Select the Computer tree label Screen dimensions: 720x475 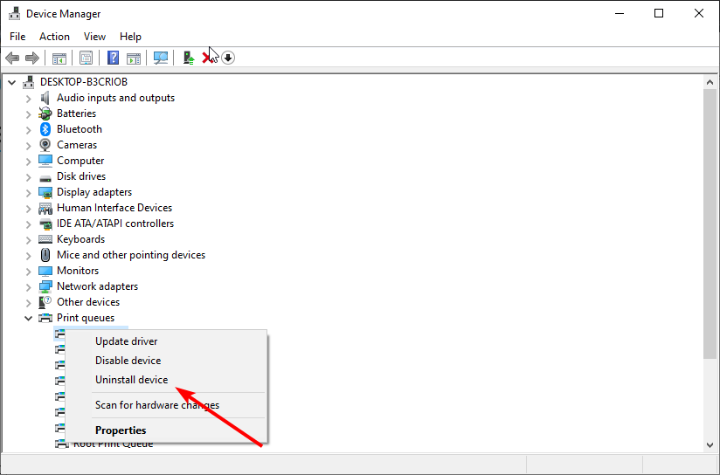point(80,161)
